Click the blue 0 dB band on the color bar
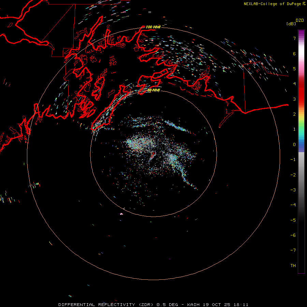Viewport: 307px width, 307px height. [x=301, y=145]
